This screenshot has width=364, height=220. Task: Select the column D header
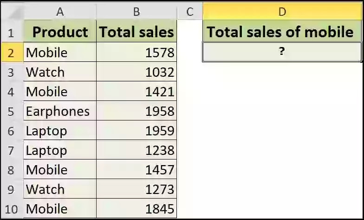coord(282,11)
